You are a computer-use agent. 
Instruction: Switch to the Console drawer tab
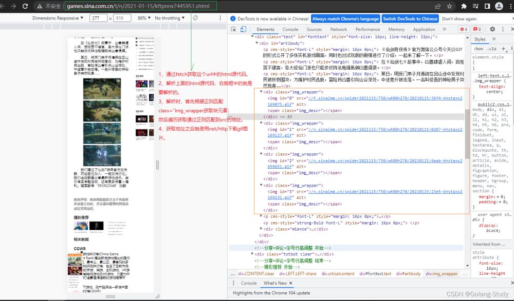[x=249, y=283]
